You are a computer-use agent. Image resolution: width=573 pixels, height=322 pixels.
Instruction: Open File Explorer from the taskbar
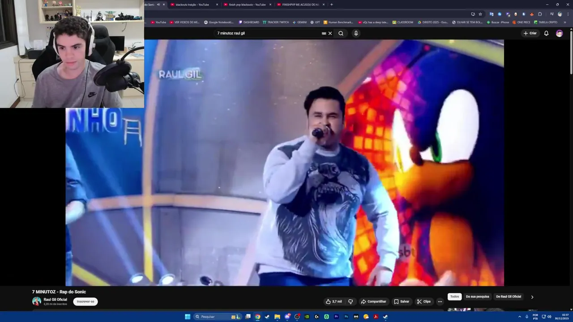click(x=277, y=317)
